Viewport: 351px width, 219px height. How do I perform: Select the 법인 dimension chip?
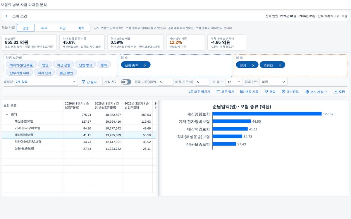(45, 65)
